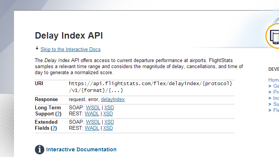Click the URI row label
This screenshot has height=157, width=279.
point(39,83)
